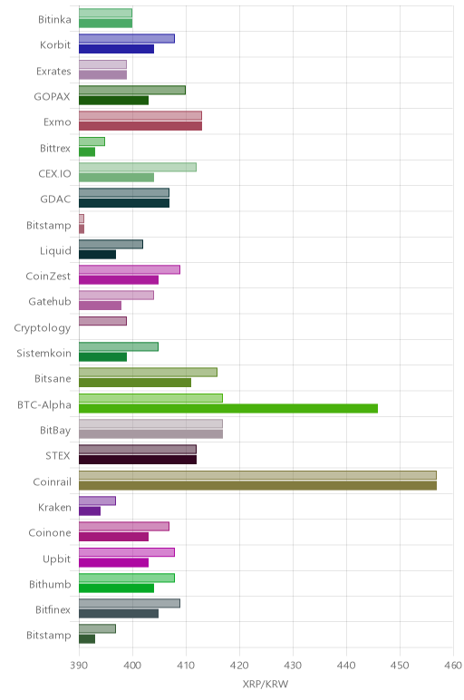Click the CEX.IO light green upper bar

tap(138, 167)
